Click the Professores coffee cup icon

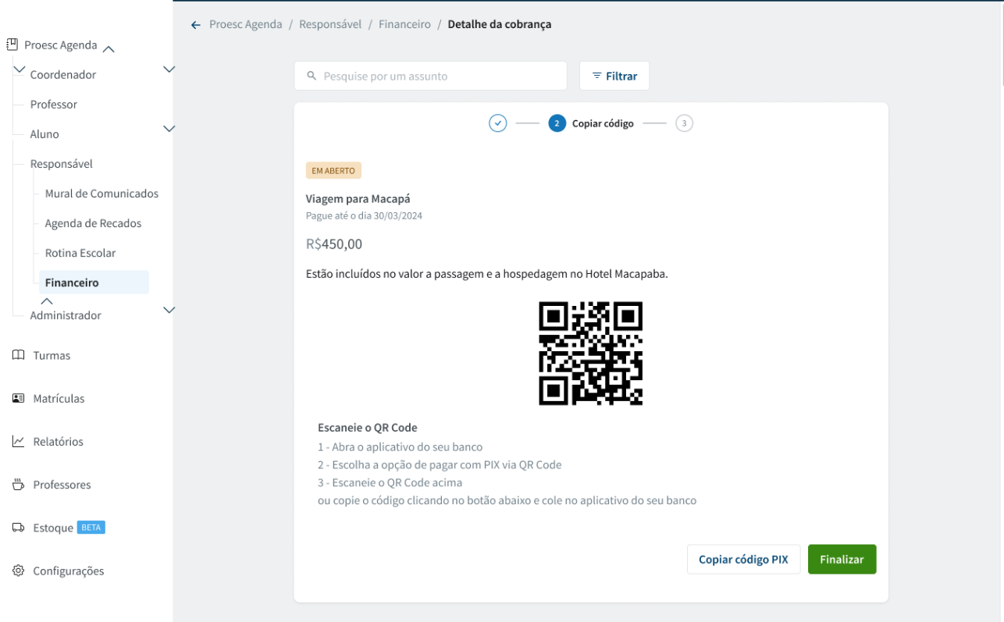[x=18, y=485]
